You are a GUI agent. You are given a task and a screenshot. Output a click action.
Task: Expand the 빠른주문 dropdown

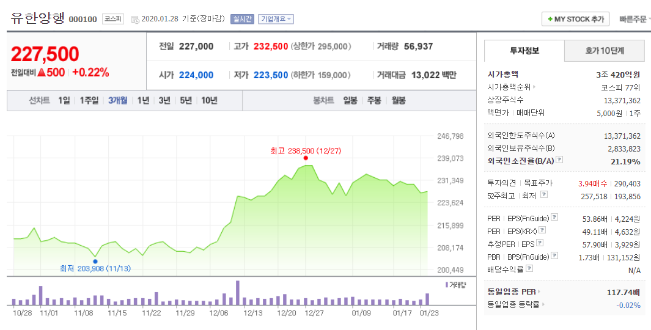635,20
